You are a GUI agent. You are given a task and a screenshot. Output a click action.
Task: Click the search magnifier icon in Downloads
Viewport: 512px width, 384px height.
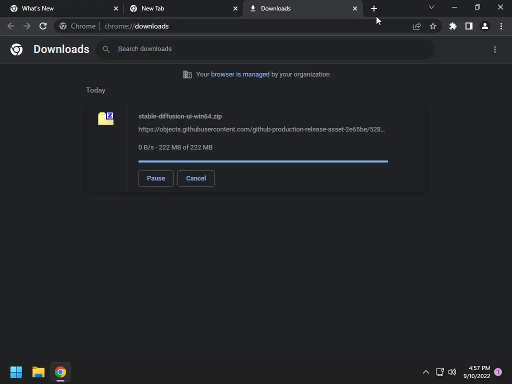click(x=106, y=49)
